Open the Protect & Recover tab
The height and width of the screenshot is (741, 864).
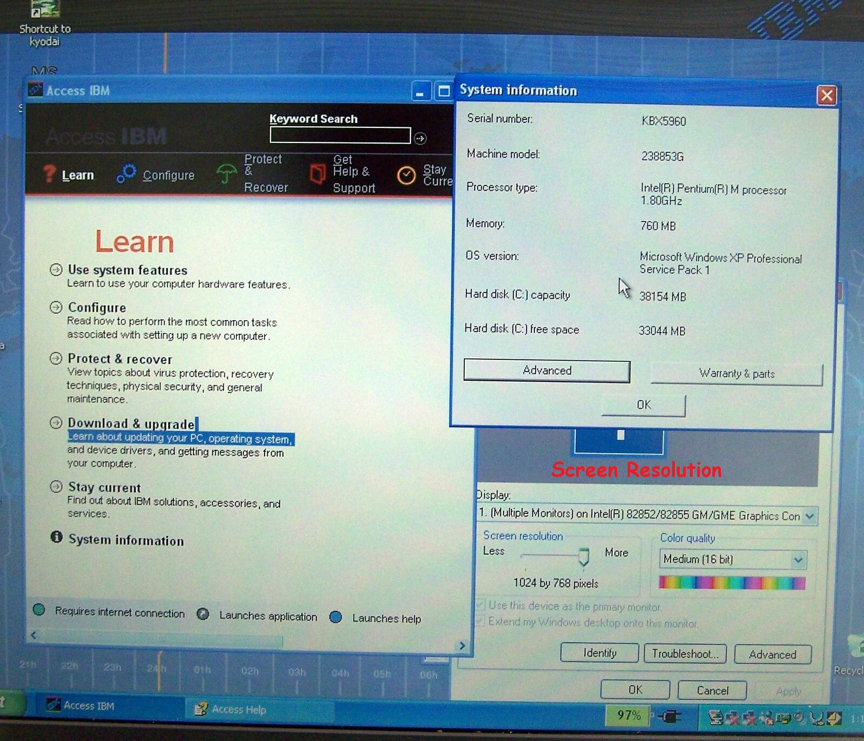[252, 173]
